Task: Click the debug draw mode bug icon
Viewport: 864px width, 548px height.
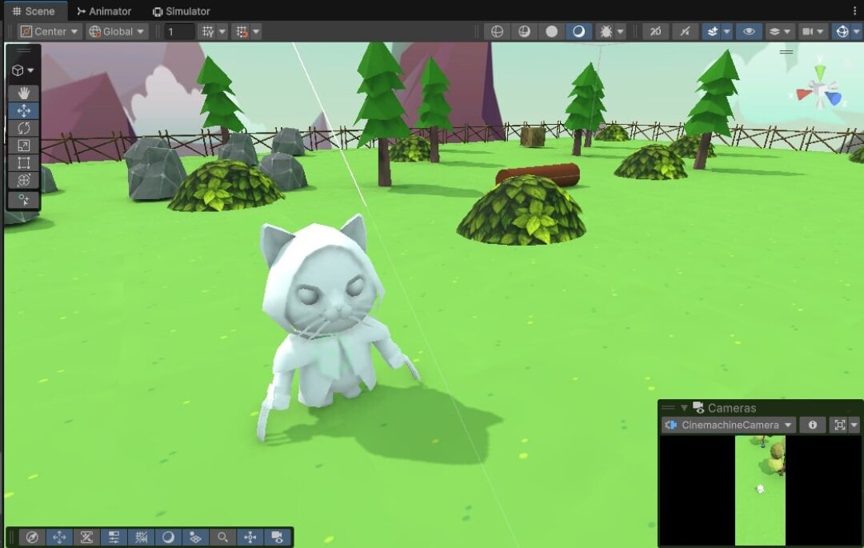Action: (605, 31)
